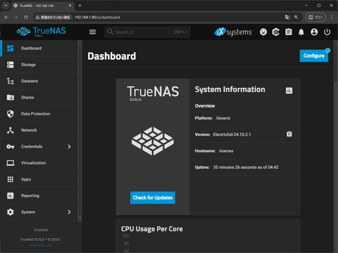Open the browser three-dot menu
Viewport: 338px width, 253px height.
click(x=332, y=17)
